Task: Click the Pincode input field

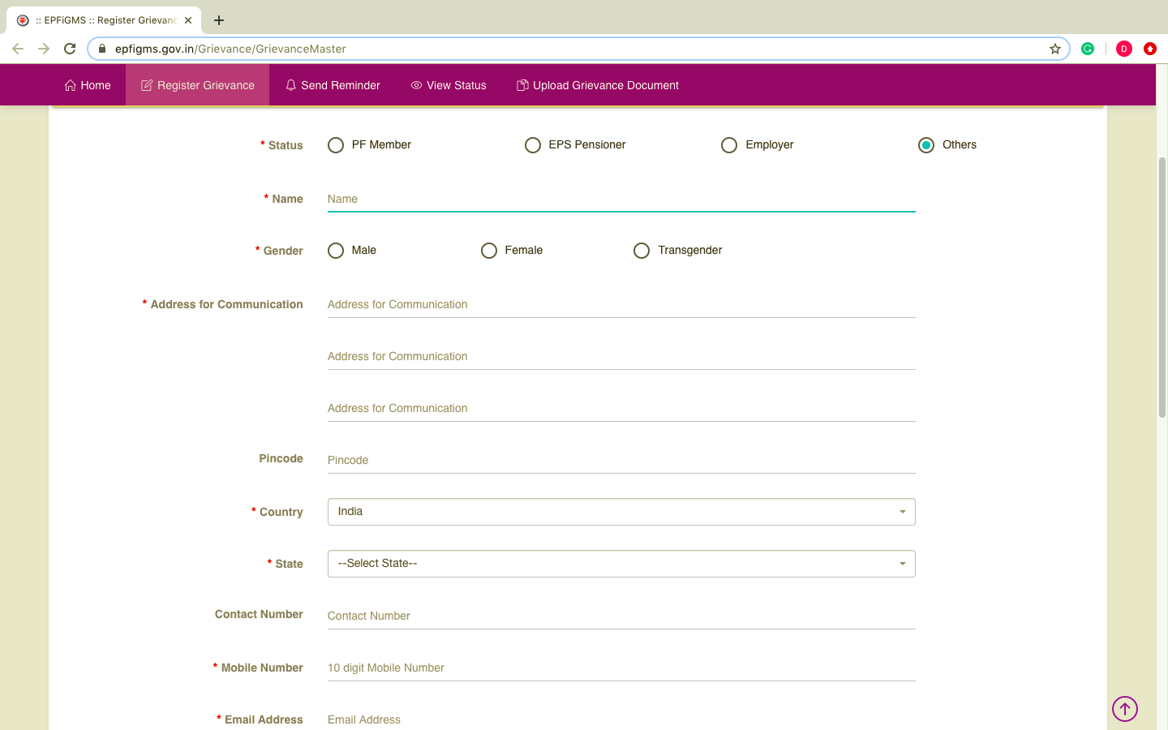Action: (621, 460)
